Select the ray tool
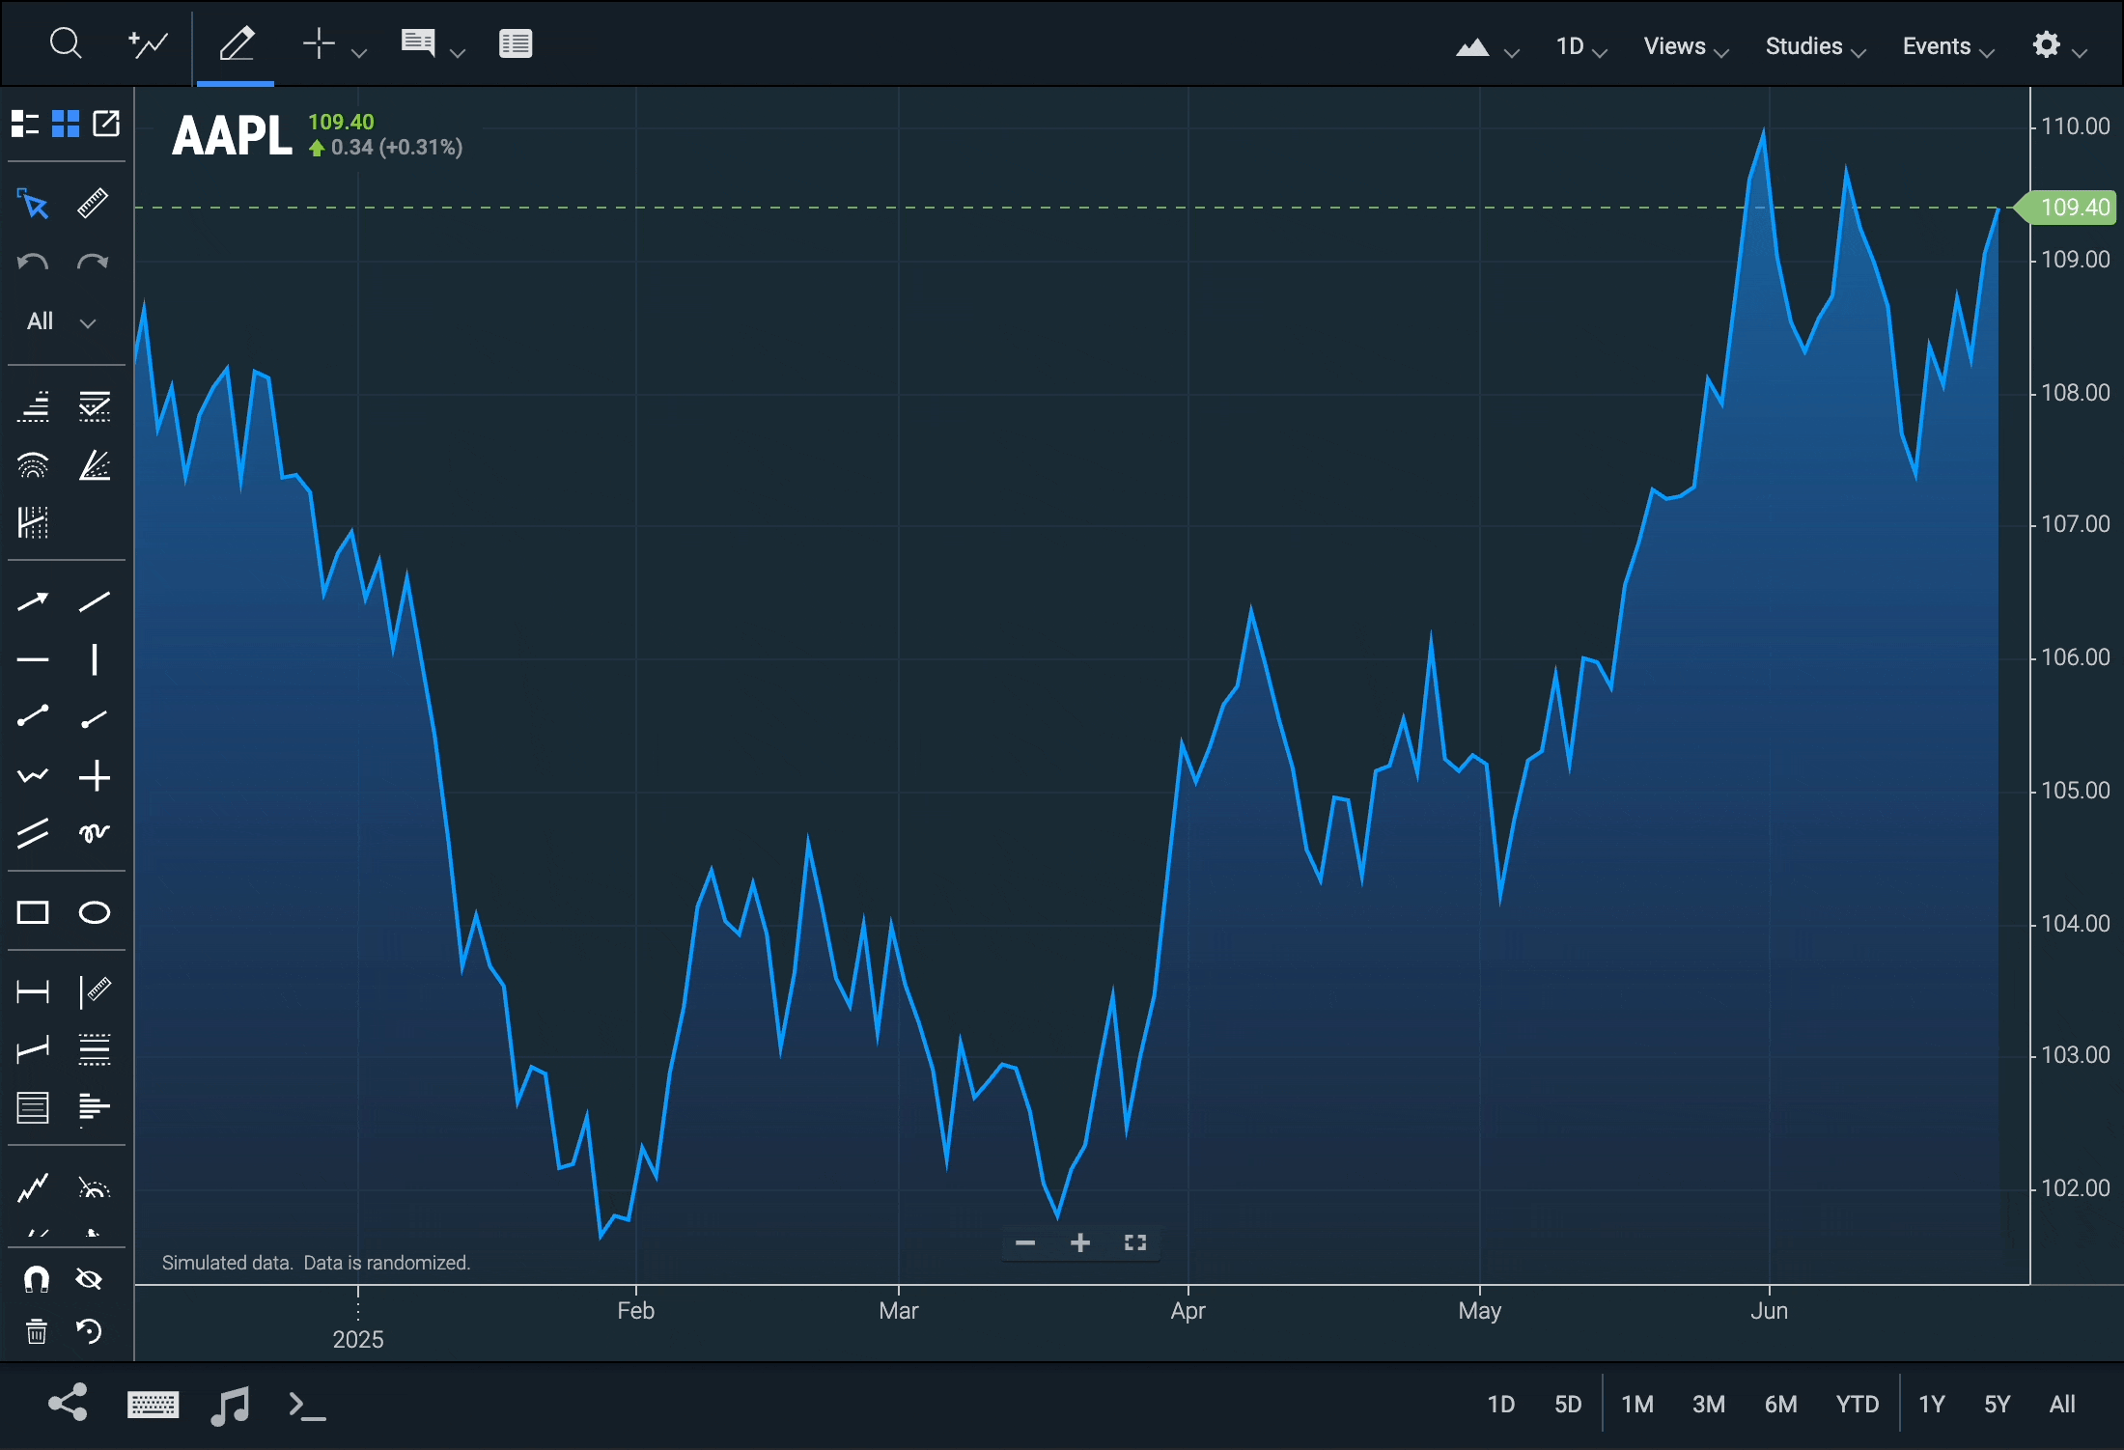This screenshot has height=1450, width=2124. point(95,718)
